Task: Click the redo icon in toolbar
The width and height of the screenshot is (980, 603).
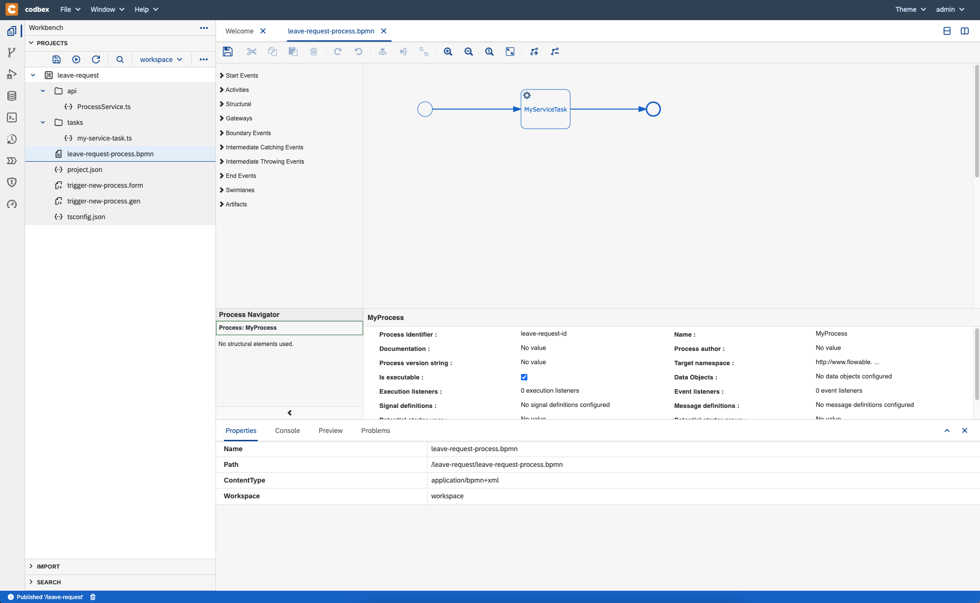Action: (337, 51)
